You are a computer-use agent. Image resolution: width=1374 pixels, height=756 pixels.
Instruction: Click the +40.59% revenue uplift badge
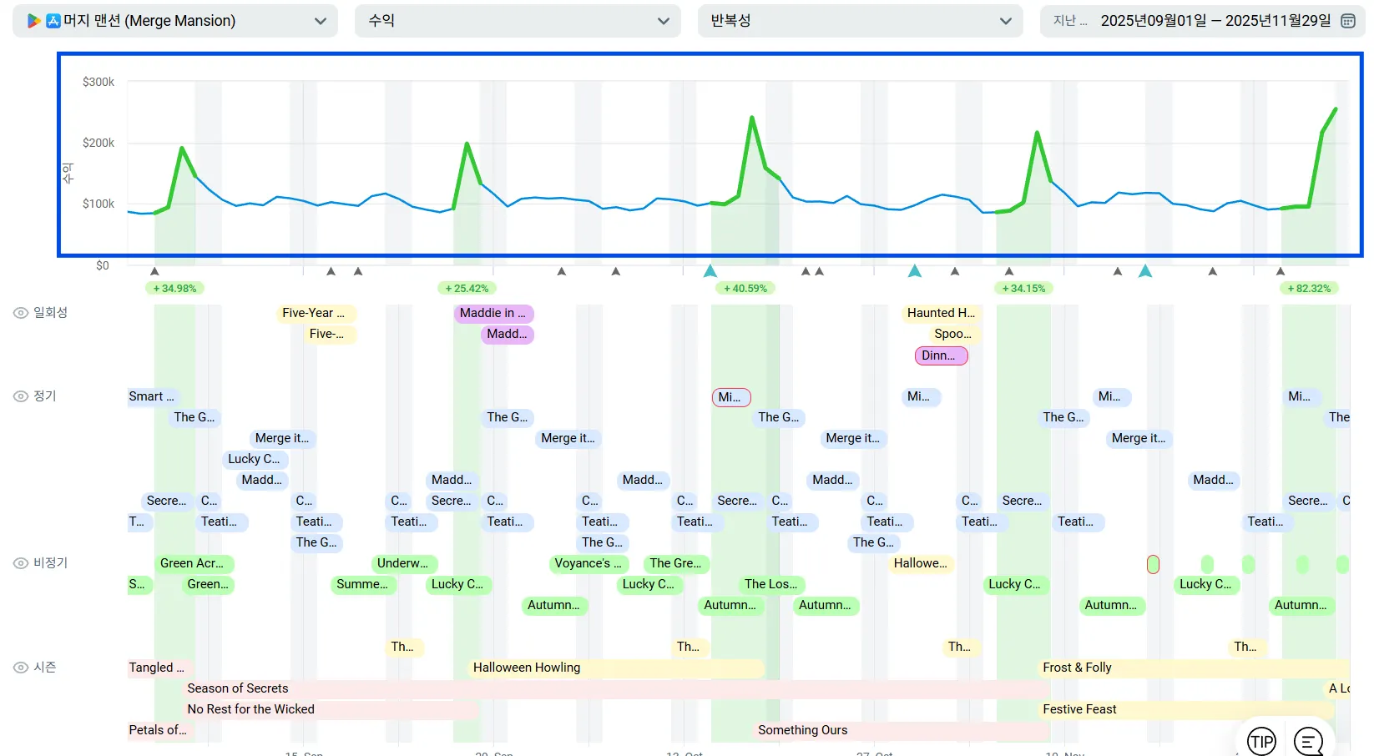(745, 289)
